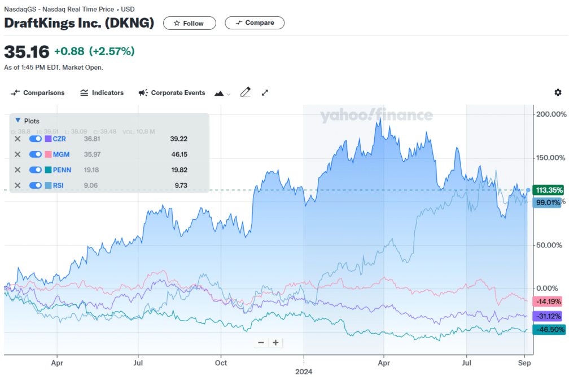This screenshot has height=377, width=578.
Task: Click the 113.35% DKNG price label
Action: (x=549, y=190)
